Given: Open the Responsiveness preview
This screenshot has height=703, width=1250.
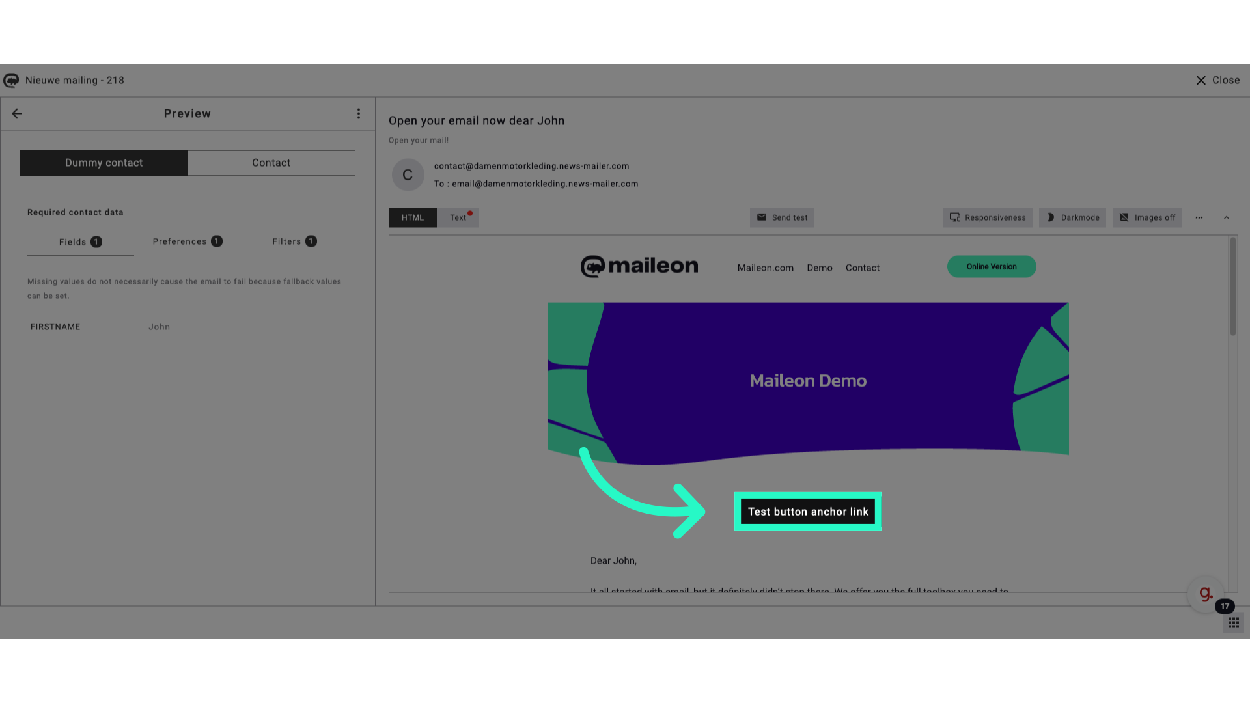Looking at the screenshot, I should 988,217.
